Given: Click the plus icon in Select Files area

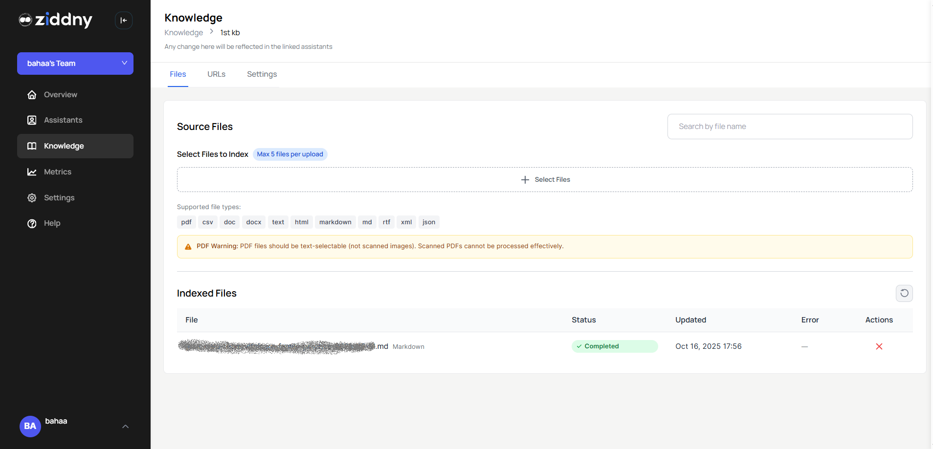Looking at the screenshot, I should click(x=525, y=179).
